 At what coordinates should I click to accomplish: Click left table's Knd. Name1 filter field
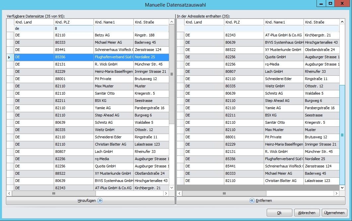(x=113, y=28)
